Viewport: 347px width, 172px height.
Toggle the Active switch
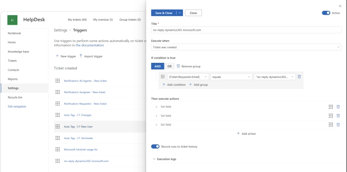point(326,13)
